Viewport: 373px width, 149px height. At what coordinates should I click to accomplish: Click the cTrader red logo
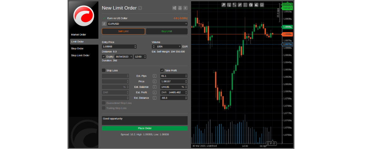point(84,16)
